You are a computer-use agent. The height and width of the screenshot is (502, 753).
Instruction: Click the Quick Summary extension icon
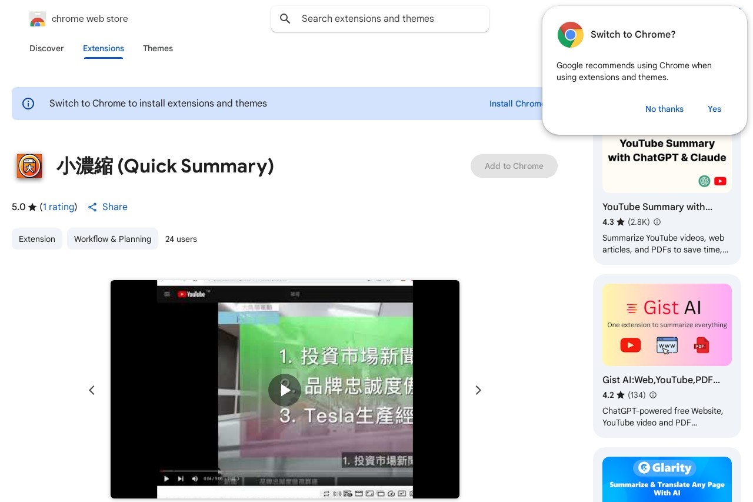point(29,166)
